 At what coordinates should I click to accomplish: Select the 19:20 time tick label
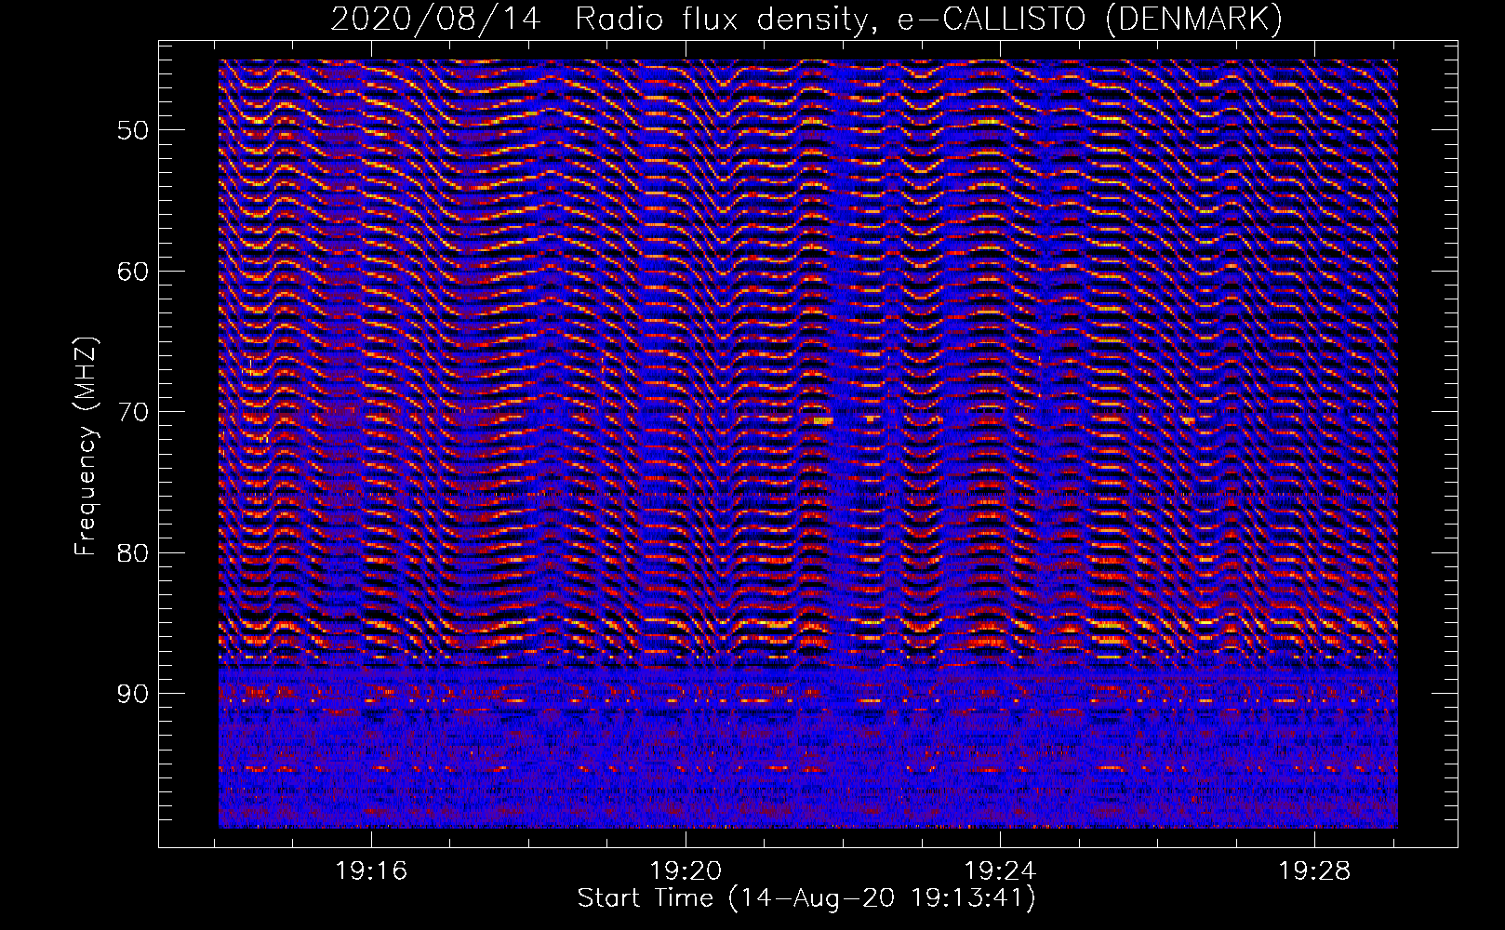click(686, 871)
